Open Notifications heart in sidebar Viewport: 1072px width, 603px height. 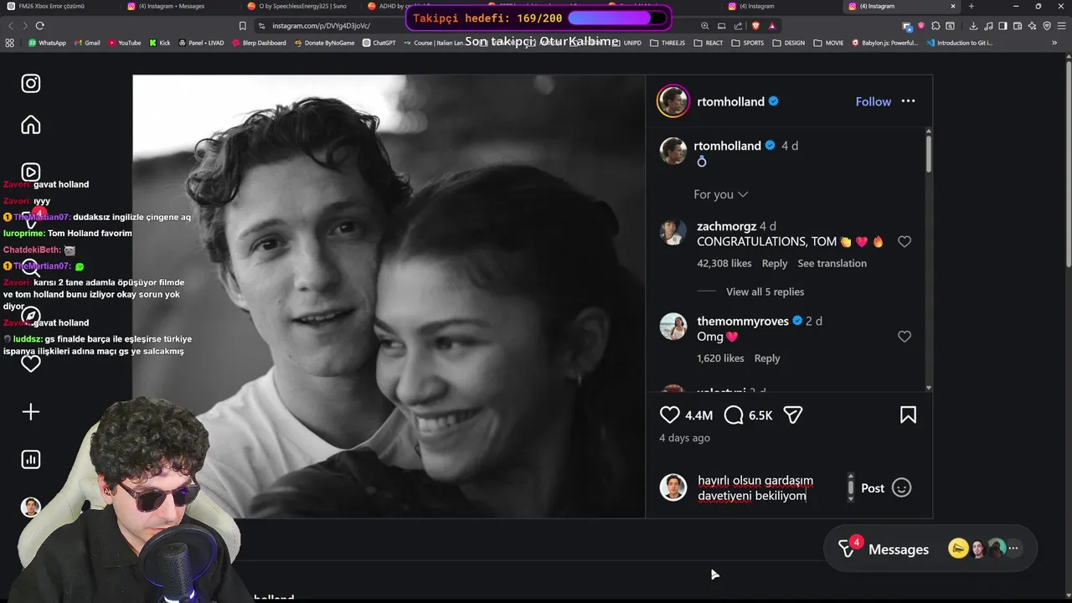(31, 363)
